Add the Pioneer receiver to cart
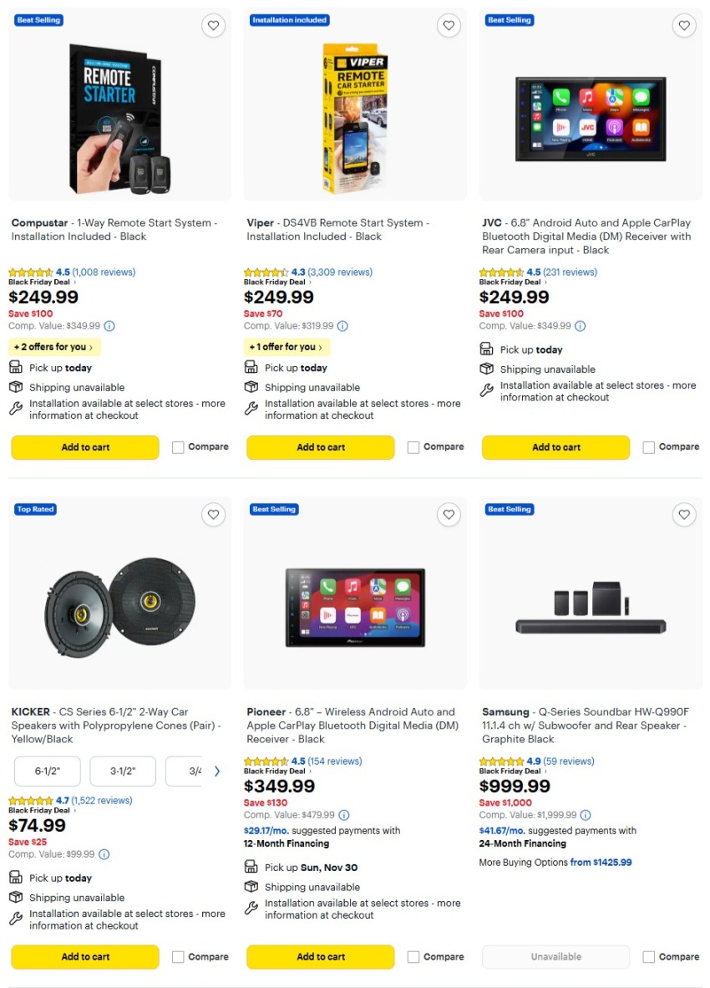The width and height of the screenshot is (710, 988). pos(320,956)
